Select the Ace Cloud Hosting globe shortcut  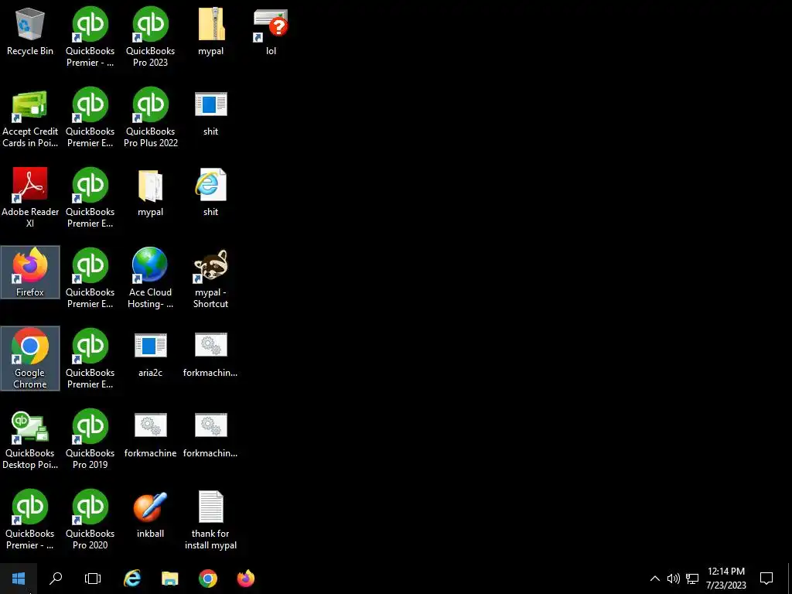click(151, 278)
